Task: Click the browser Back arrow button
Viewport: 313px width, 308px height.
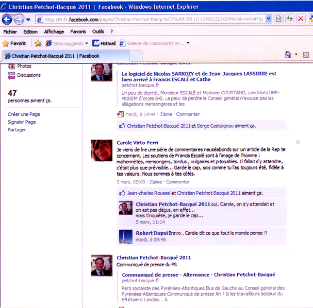Action: tap(7, 20)
